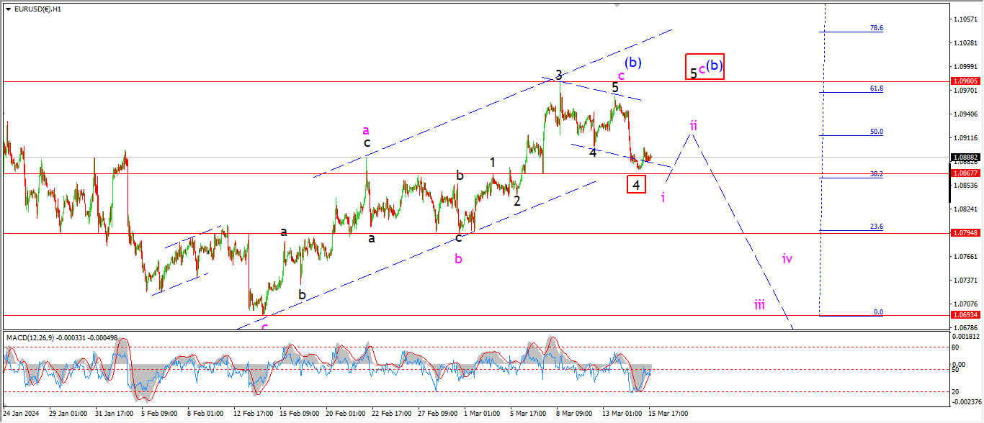Click the gray chart shift triangle marker
Screen dimensions: 984x423
pyautogui.click(x=617, y=4)
